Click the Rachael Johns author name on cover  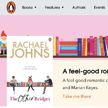click(30, 49)
